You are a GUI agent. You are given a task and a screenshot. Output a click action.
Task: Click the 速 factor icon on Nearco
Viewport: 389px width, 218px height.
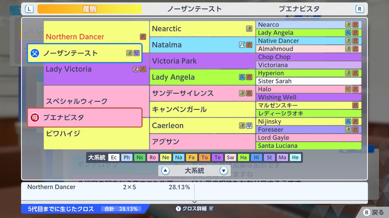pyautogui.click(x=348, y=25)
